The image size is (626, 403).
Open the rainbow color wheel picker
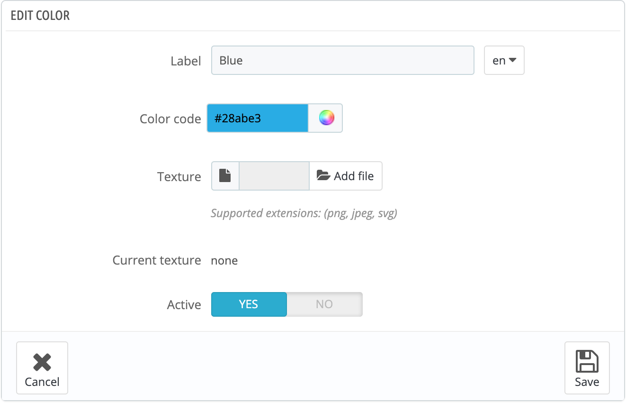pos(326,118)
